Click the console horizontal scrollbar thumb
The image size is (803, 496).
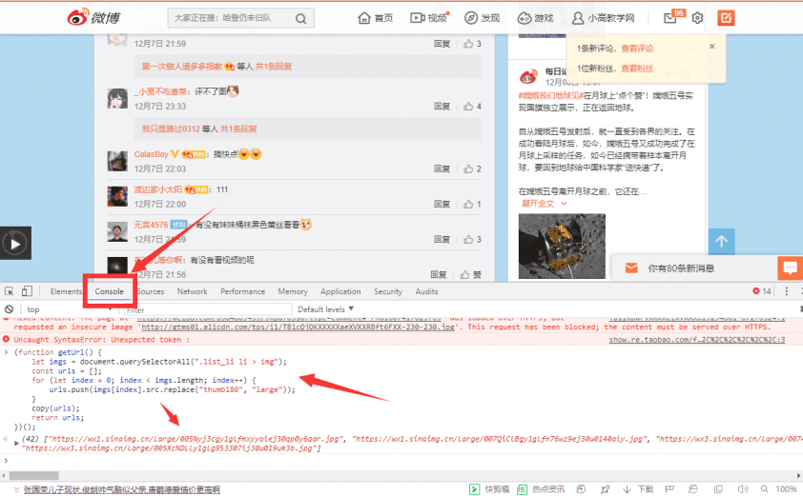33,476
